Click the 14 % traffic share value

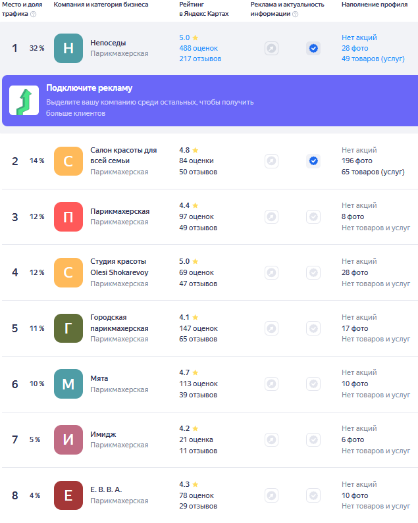[x=37, y=161]
